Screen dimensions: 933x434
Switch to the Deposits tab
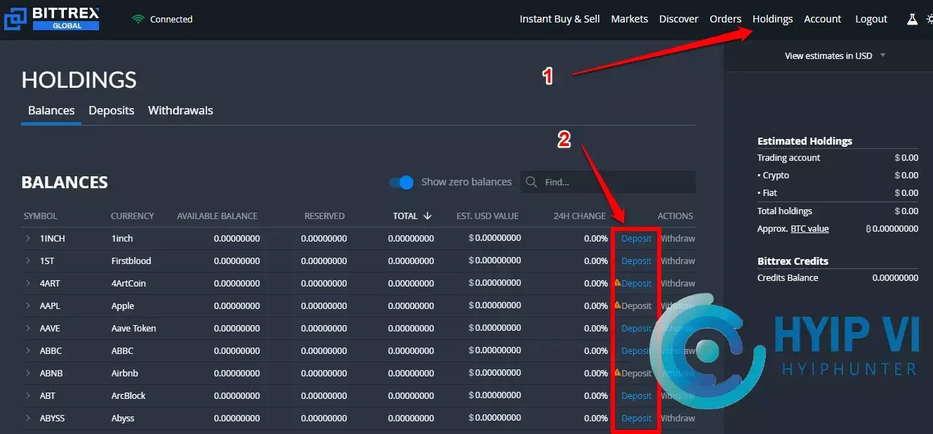pyautogui.click(x=112, y=110)
